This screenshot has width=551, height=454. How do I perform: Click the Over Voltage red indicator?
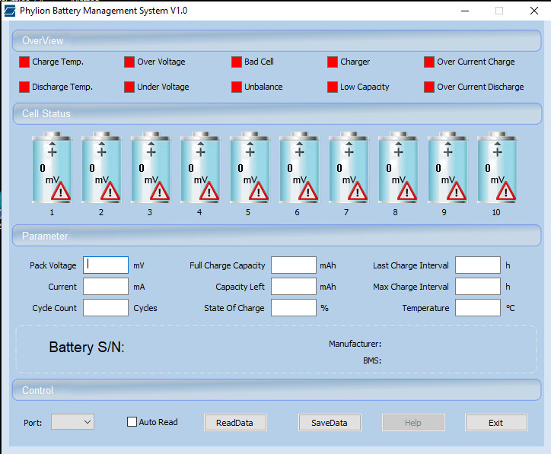point(129,62)
